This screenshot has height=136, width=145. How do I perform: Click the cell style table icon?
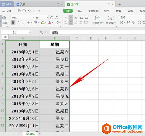pyautogui.click(x=36, y=23)
